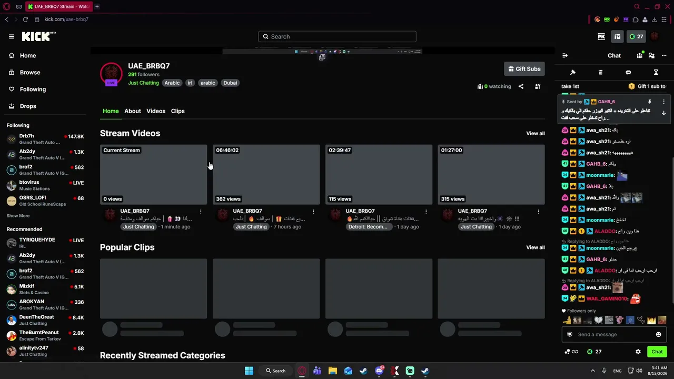
Task: Open options menu for the 315 views video
Action: pos(538,212)
